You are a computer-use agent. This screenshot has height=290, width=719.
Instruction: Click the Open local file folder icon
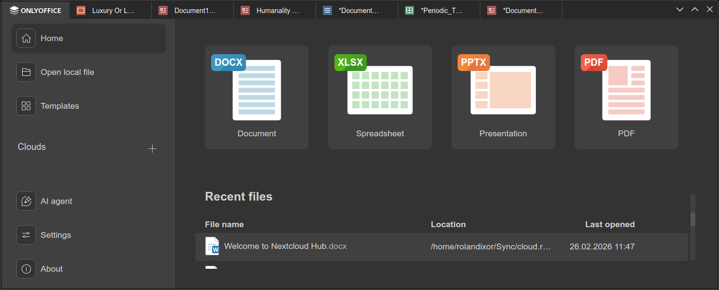pyautogui.click(x=26, y=72)
